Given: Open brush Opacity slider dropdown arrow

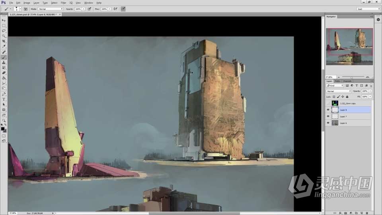Looking at the screenshot, I should (83, 9).
